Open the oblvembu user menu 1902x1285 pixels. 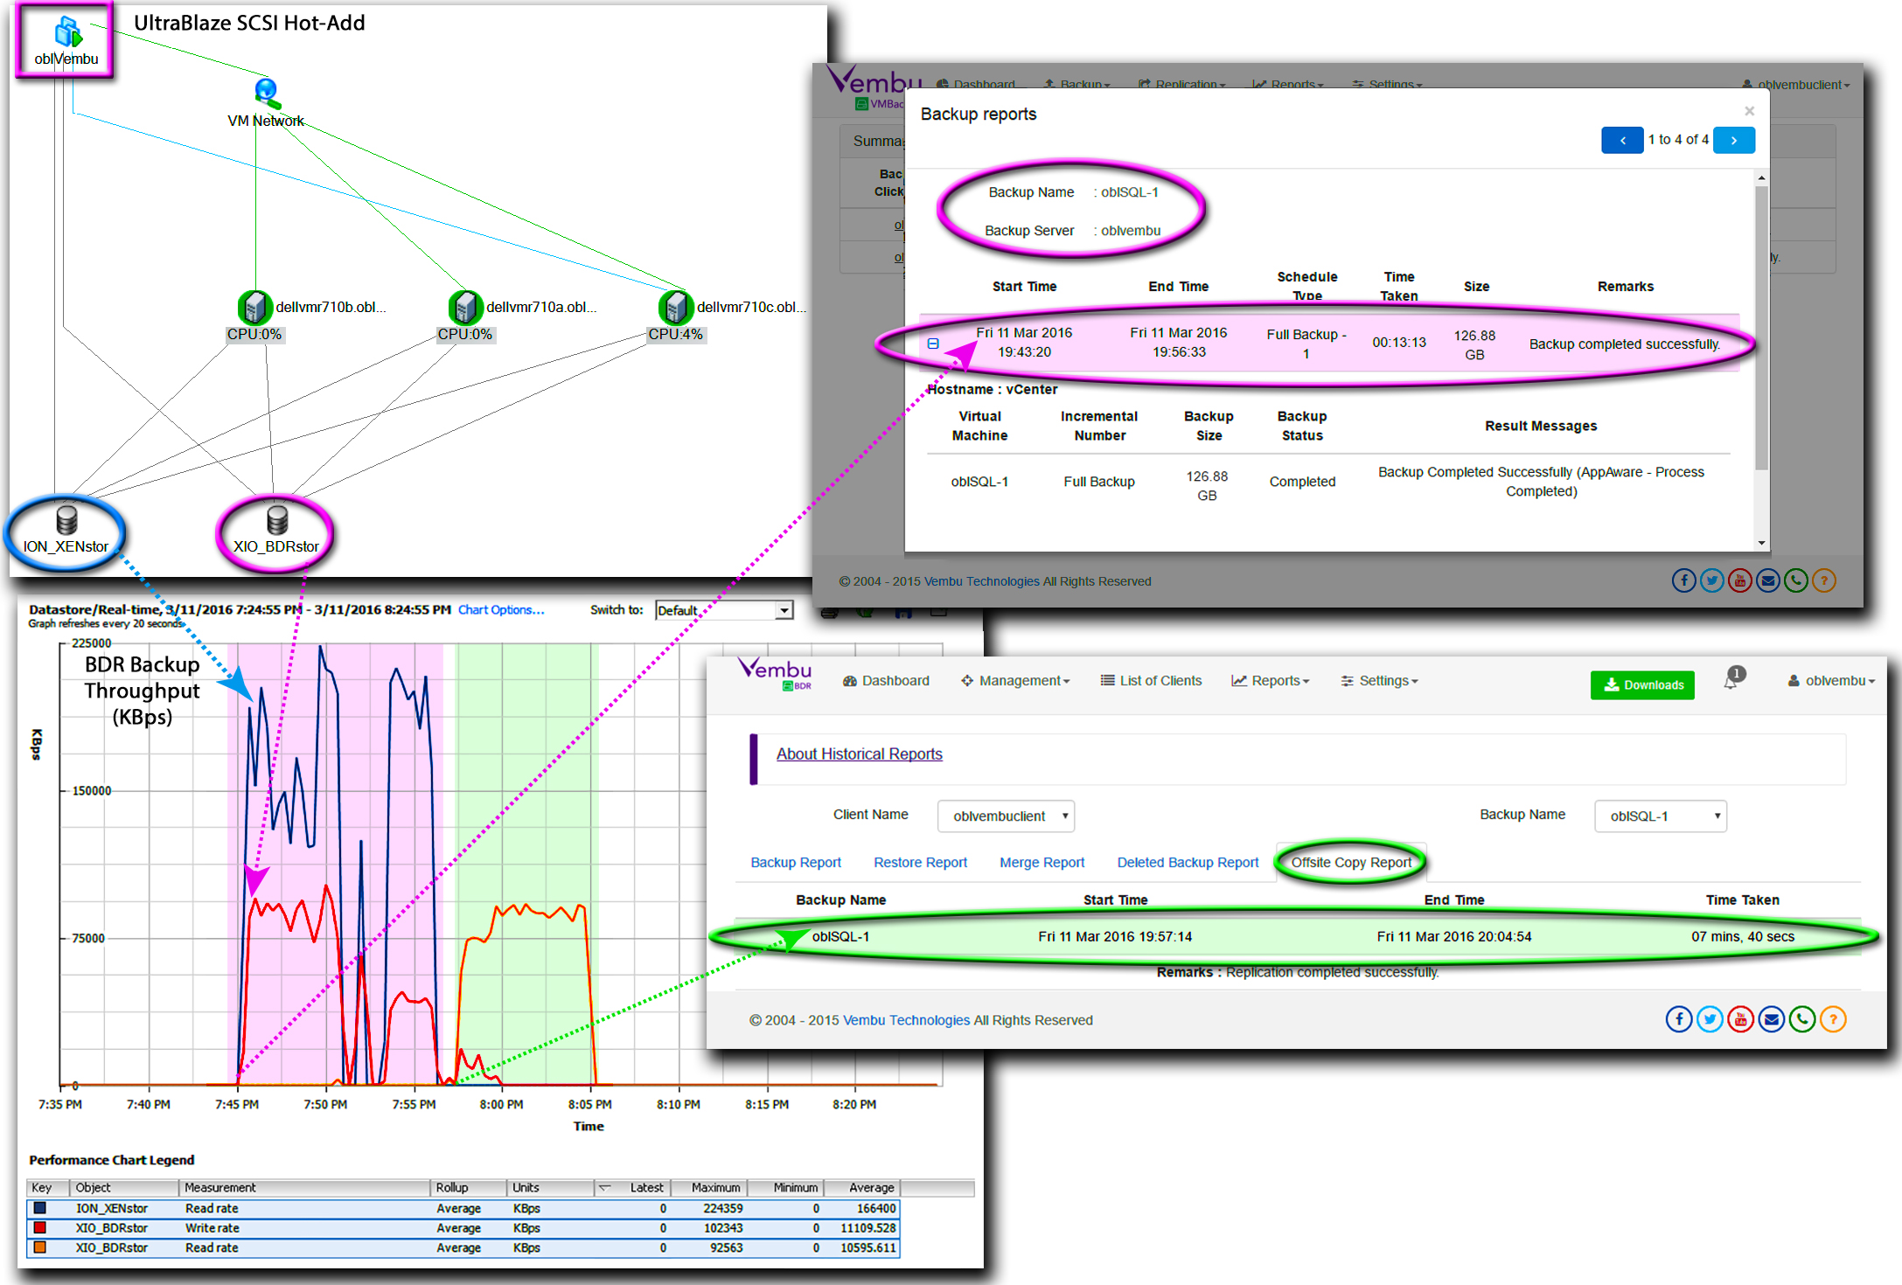coord(1831,681)
